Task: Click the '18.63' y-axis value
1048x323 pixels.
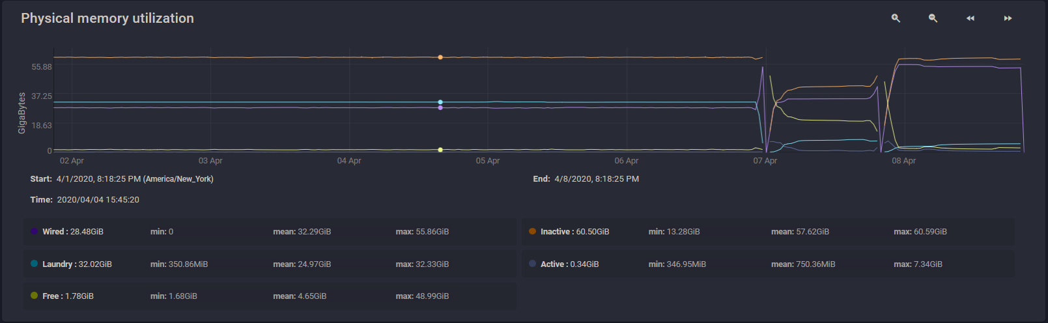Action: coord(42,126)
